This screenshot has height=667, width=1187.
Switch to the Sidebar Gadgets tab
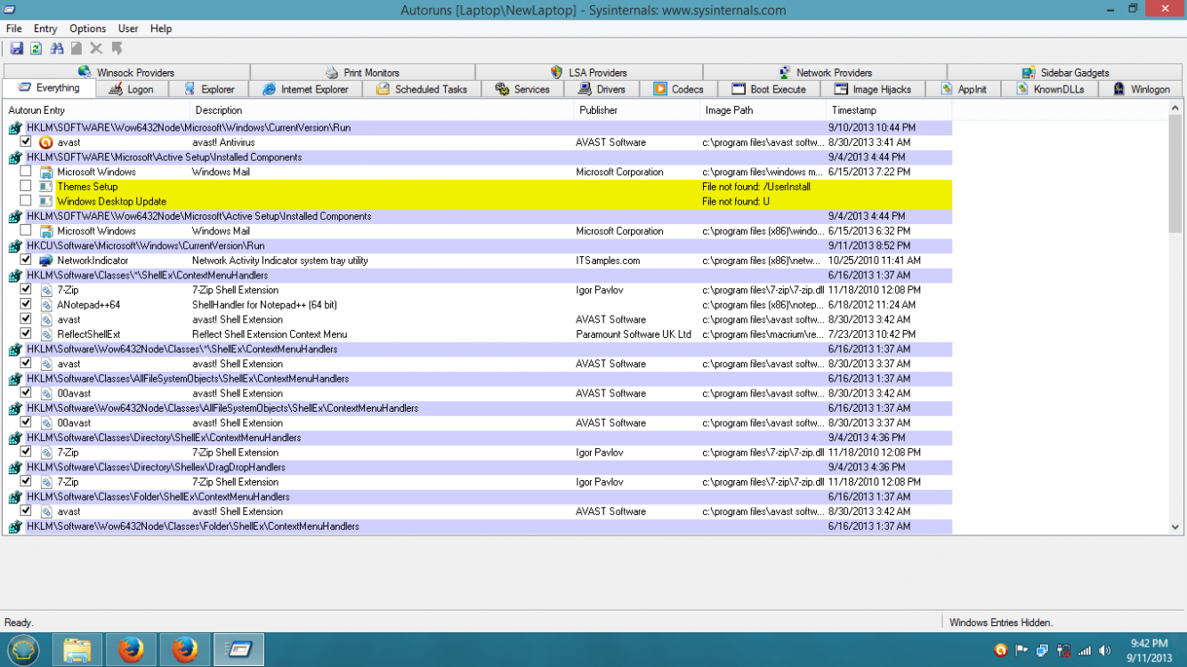pyautogui.click(x=1065, y=73)
